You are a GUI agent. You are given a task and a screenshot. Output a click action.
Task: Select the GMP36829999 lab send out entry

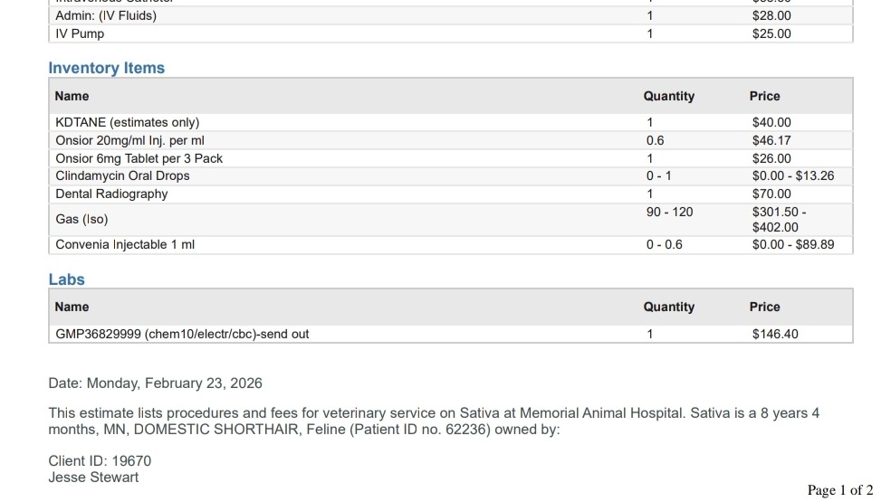click(182, 334)
